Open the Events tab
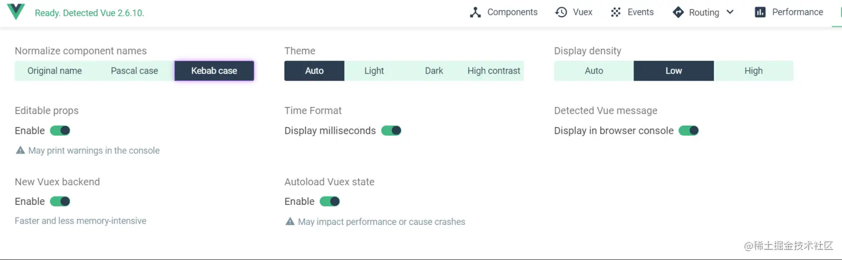842x260 pixels. point(640,12)
